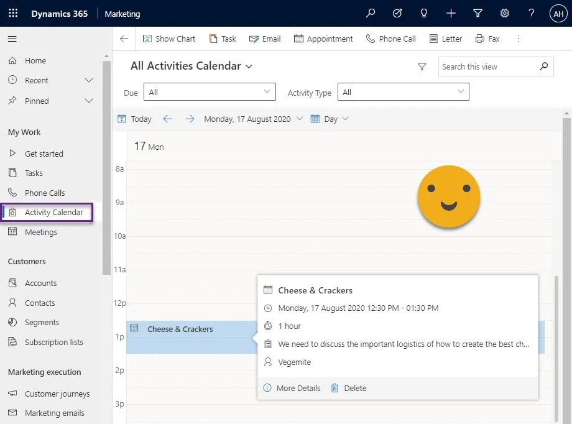Switch calendar view using Day dropdown

(x=330, y=119)
